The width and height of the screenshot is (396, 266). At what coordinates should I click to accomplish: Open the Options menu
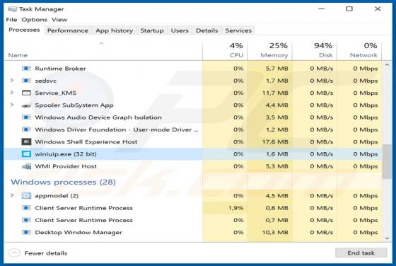coord(35,20)
